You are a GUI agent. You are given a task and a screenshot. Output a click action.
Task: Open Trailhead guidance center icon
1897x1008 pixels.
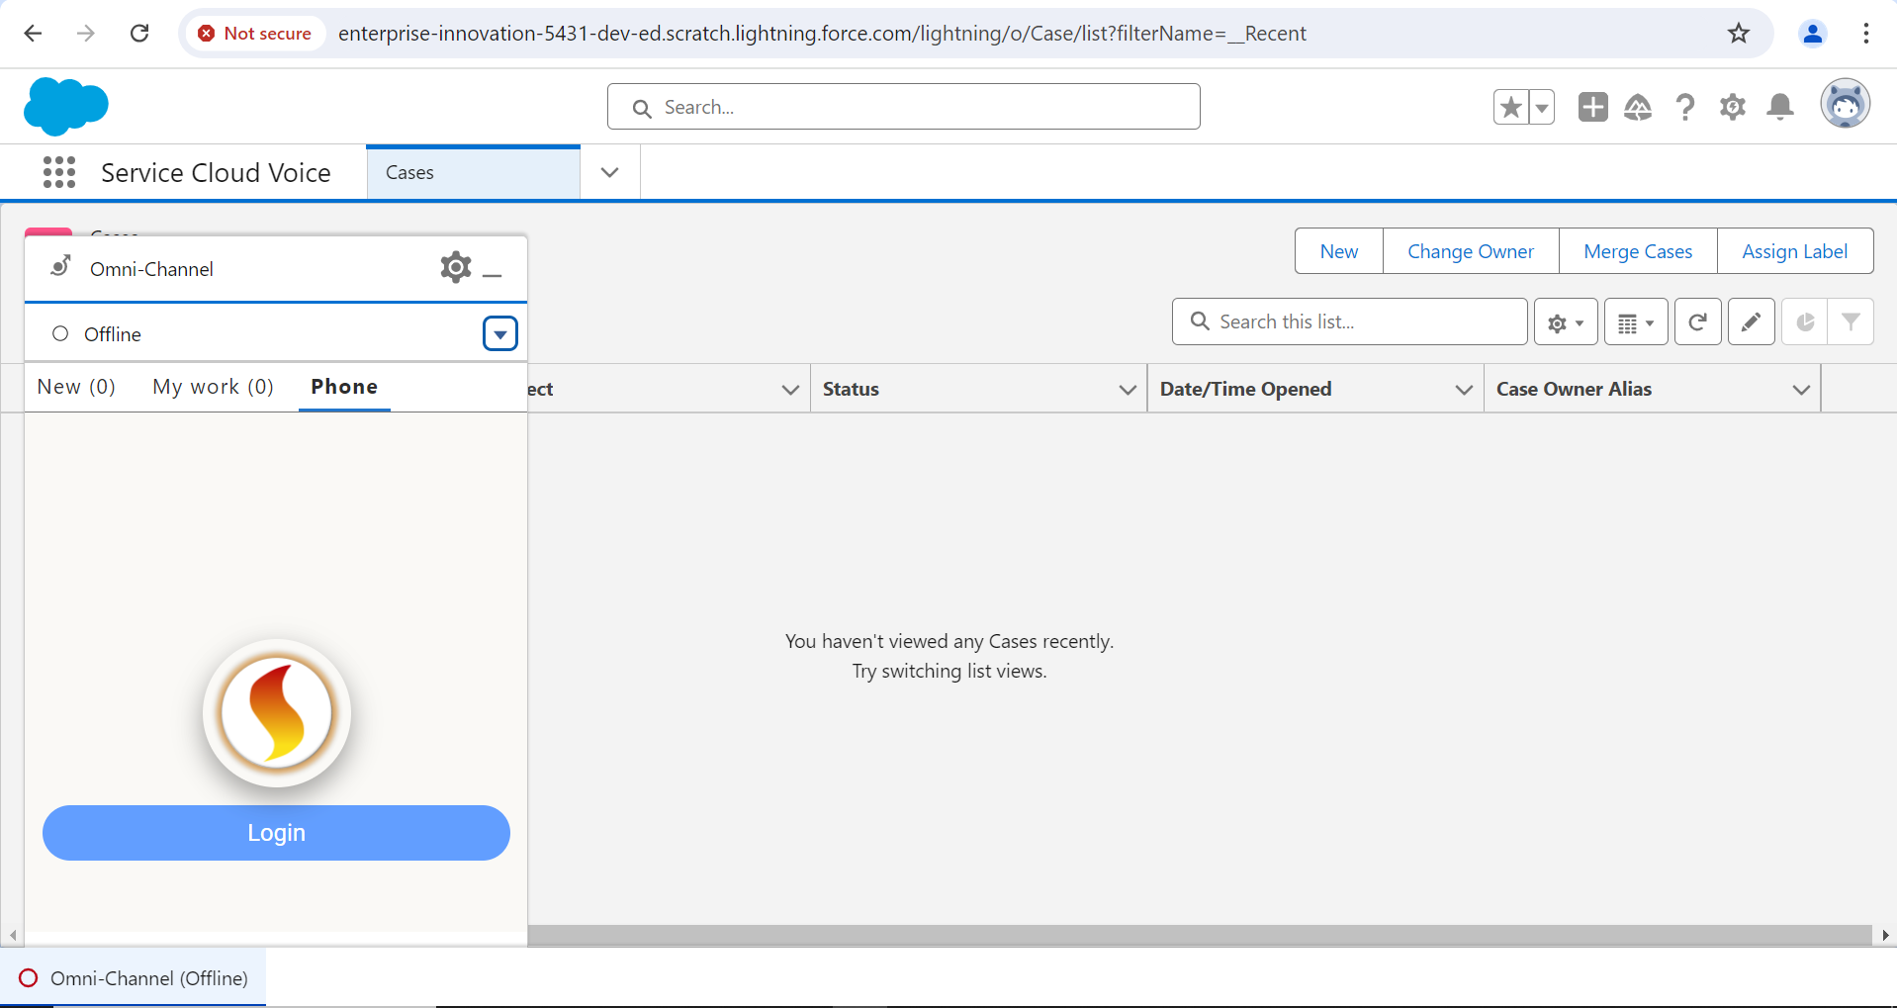click(x=1638, y=107)
